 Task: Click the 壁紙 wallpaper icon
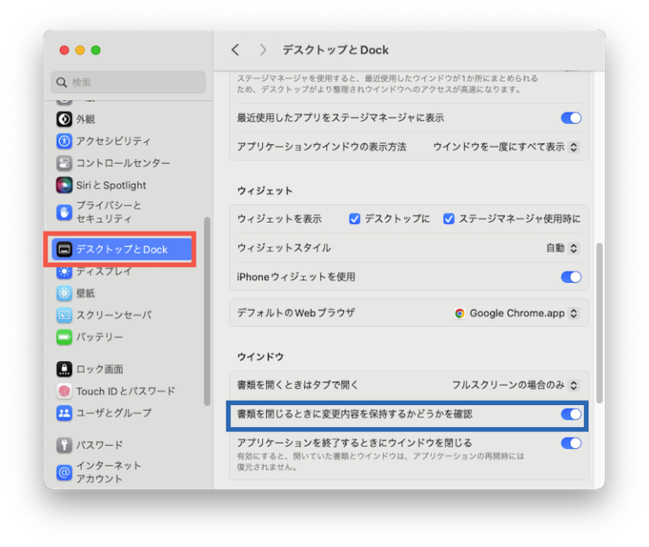point(64,293)
